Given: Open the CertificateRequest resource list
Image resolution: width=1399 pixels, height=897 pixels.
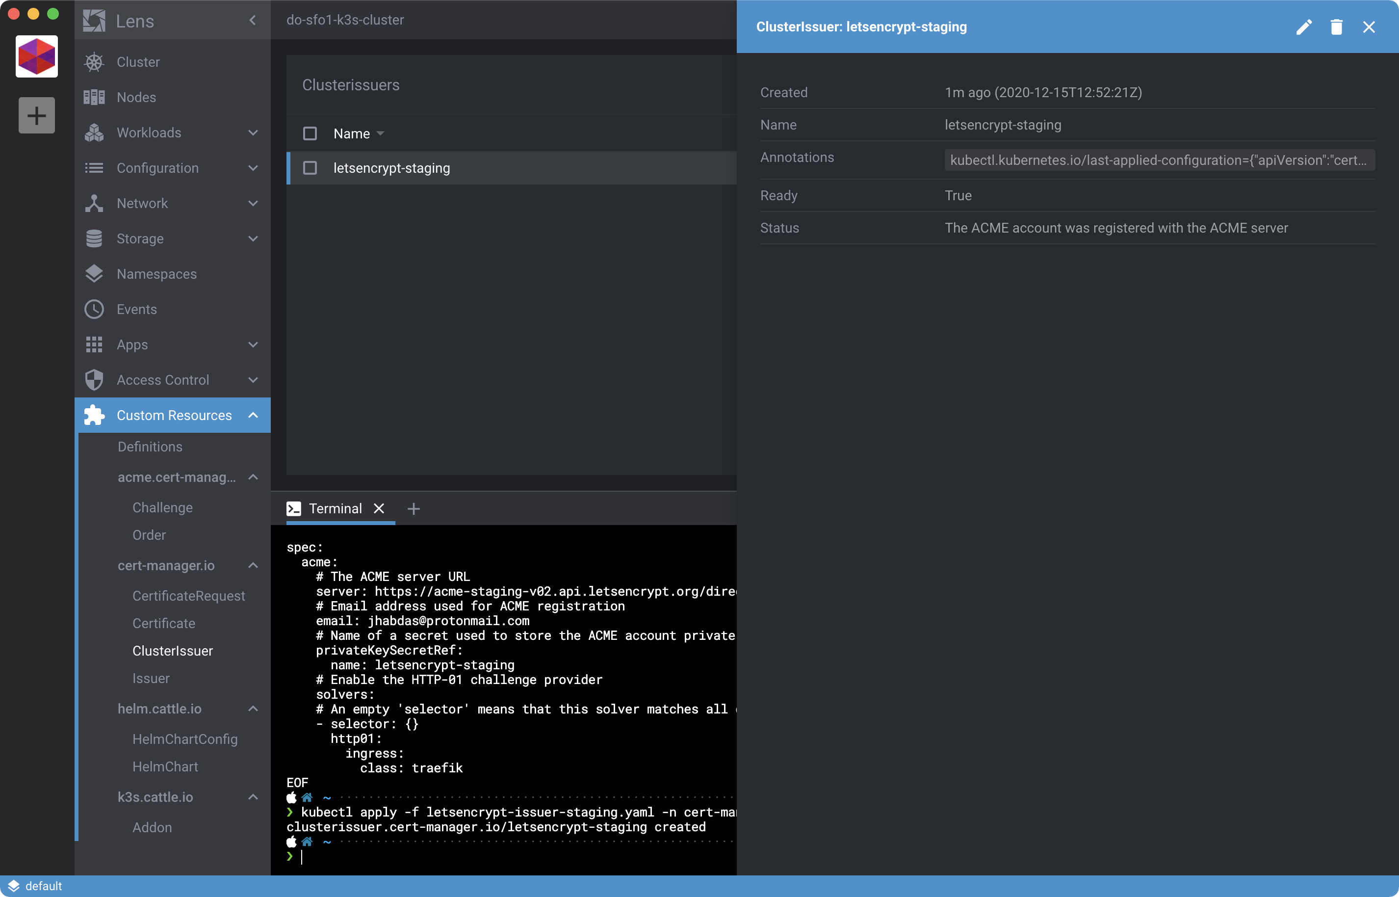Looking at the screenshot, I should click(189, 596).
